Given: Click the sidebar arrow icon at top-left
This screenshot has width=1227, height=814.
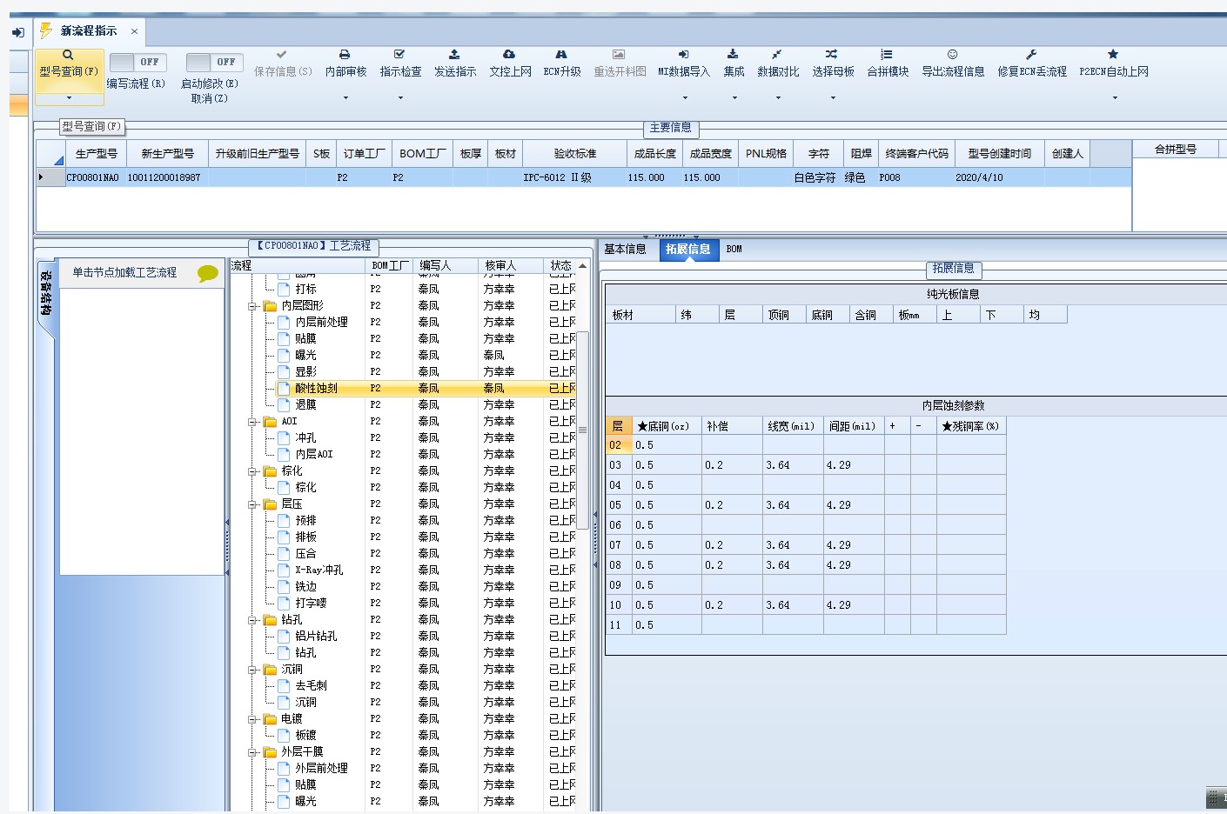Looking at the screenshot, I should pyautogui.click(x=17, y=32).
